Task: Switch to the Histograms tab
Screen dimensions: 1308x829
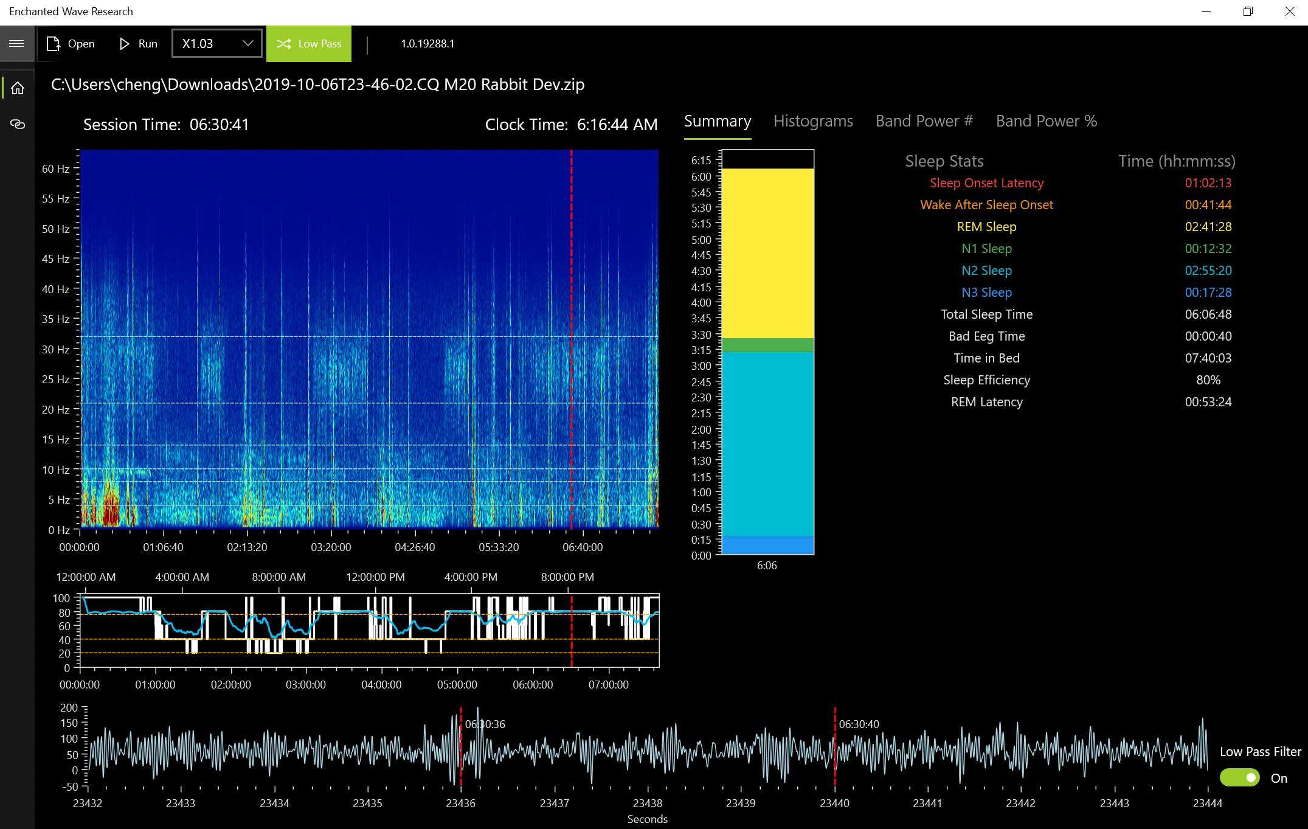Action: [812, 121]
